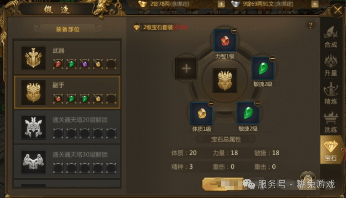Select the lower green 敏捷2级 gem
The width and height of the screenshot is (346, 198).
248,113
